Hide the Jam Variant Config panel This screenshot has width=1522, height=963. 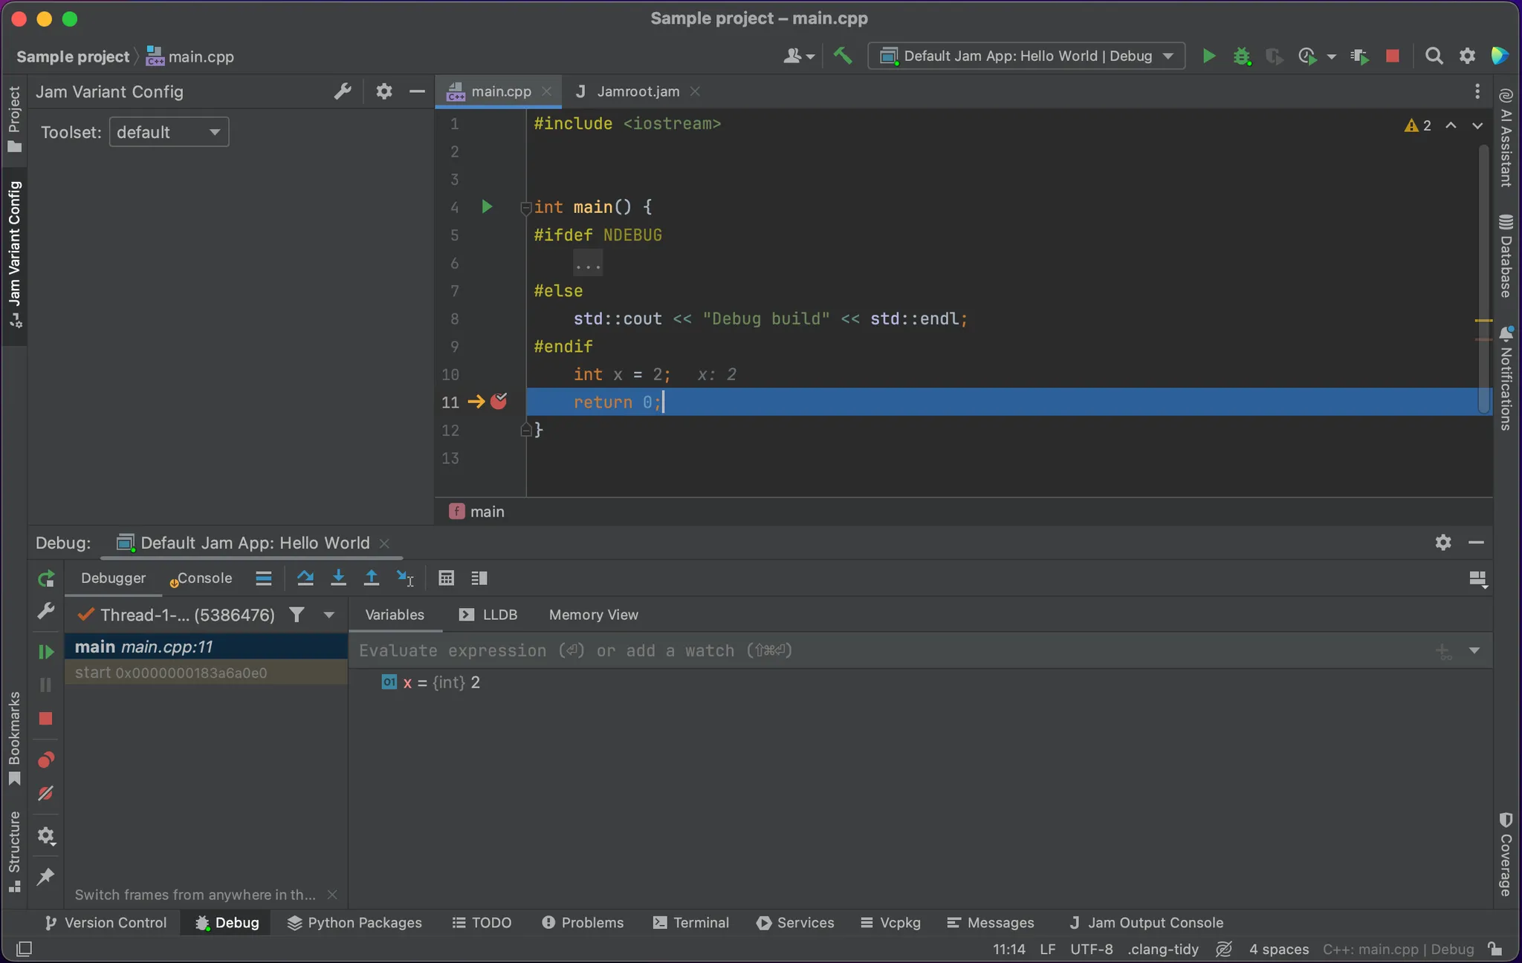tap(417, 91)
